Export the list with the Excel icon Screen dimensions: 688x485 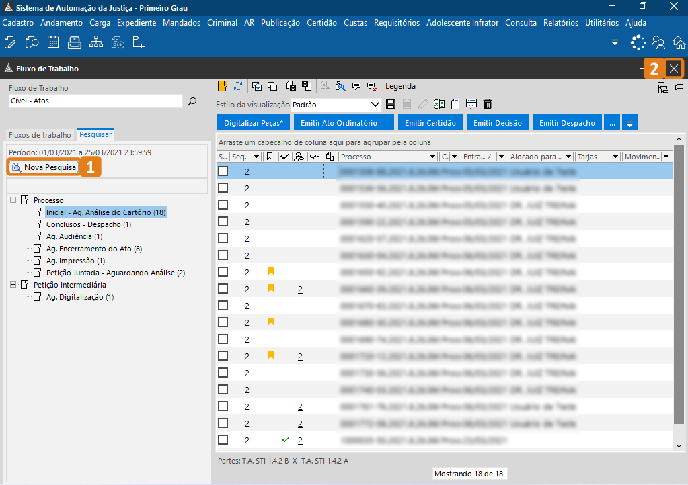[438, 104]
